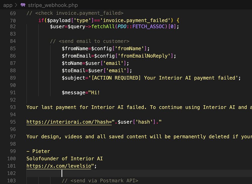The height and width of the screenshot is (184, 252).
Task: Click line number 69 in the gutter
Action: pos(13,13)
